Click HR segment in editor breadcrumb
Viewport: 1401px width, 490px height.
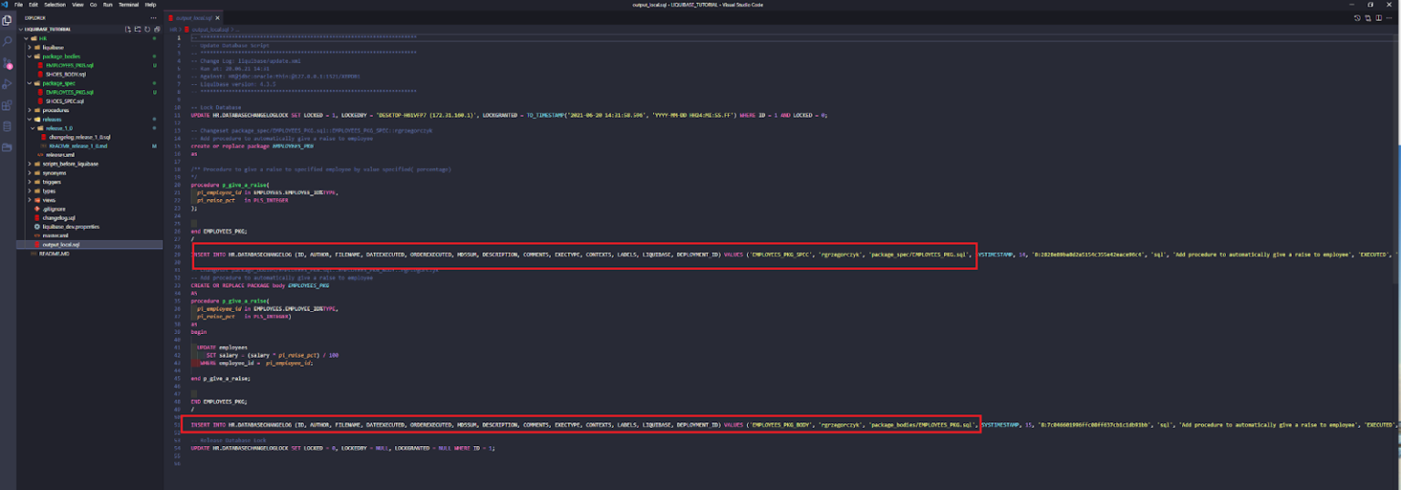pyautogui.click(x=172, y=29)
